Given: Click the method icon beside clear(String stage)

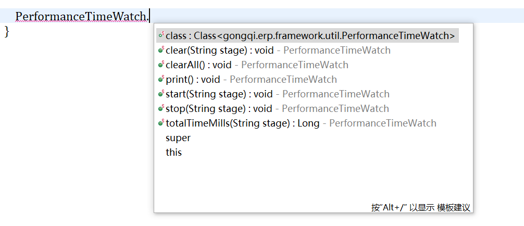Looking at the screenshot, I should click(x=161, y=50).
